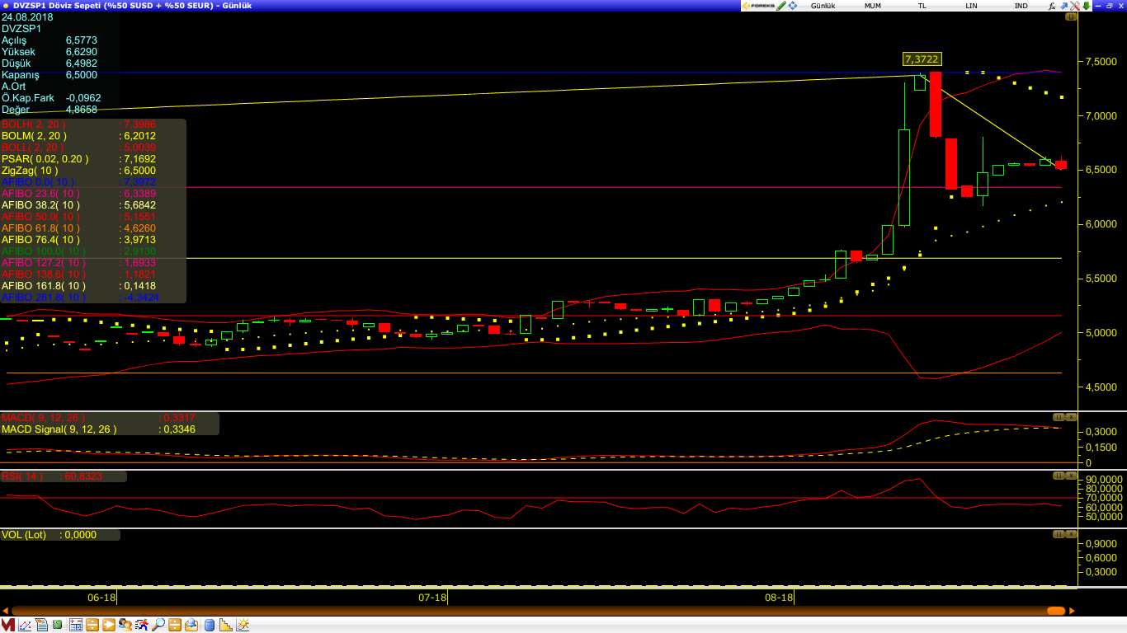
Task: Open the blue database cylinder icon
Action: pos(209,625)
